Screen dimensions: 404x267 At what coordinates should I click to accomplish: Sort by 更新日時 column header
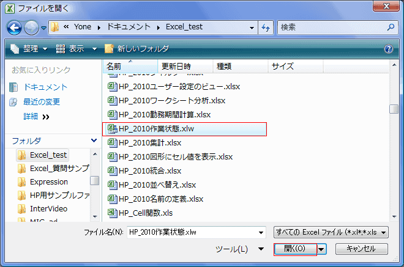point(185,67)
